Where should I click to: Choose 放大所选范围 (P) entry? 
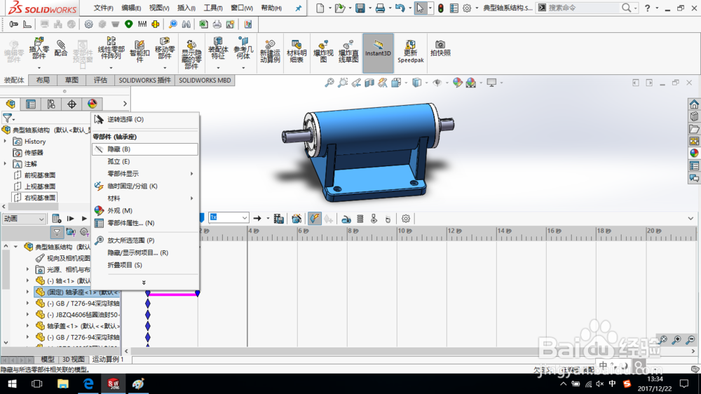tap(145, 240)
